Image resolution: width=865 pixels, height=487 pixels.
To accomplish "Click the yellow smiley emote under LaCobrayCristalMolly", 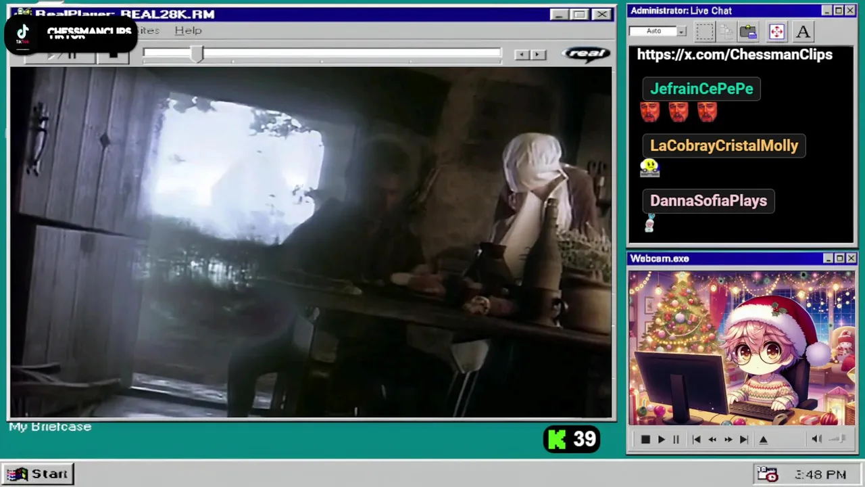I will point(649,167).
